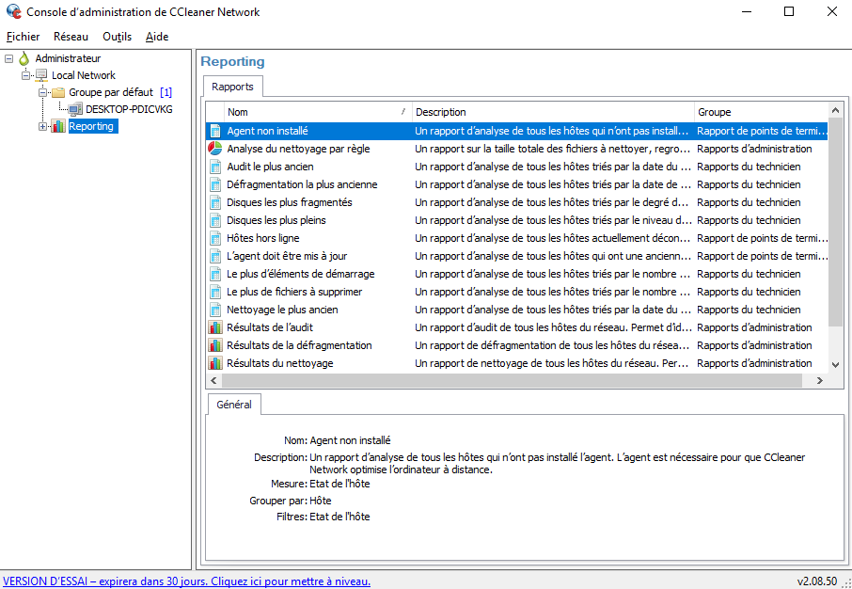
Task: Click the Résultats de l'audit chart icon
Action: click(x=215, y=327)
